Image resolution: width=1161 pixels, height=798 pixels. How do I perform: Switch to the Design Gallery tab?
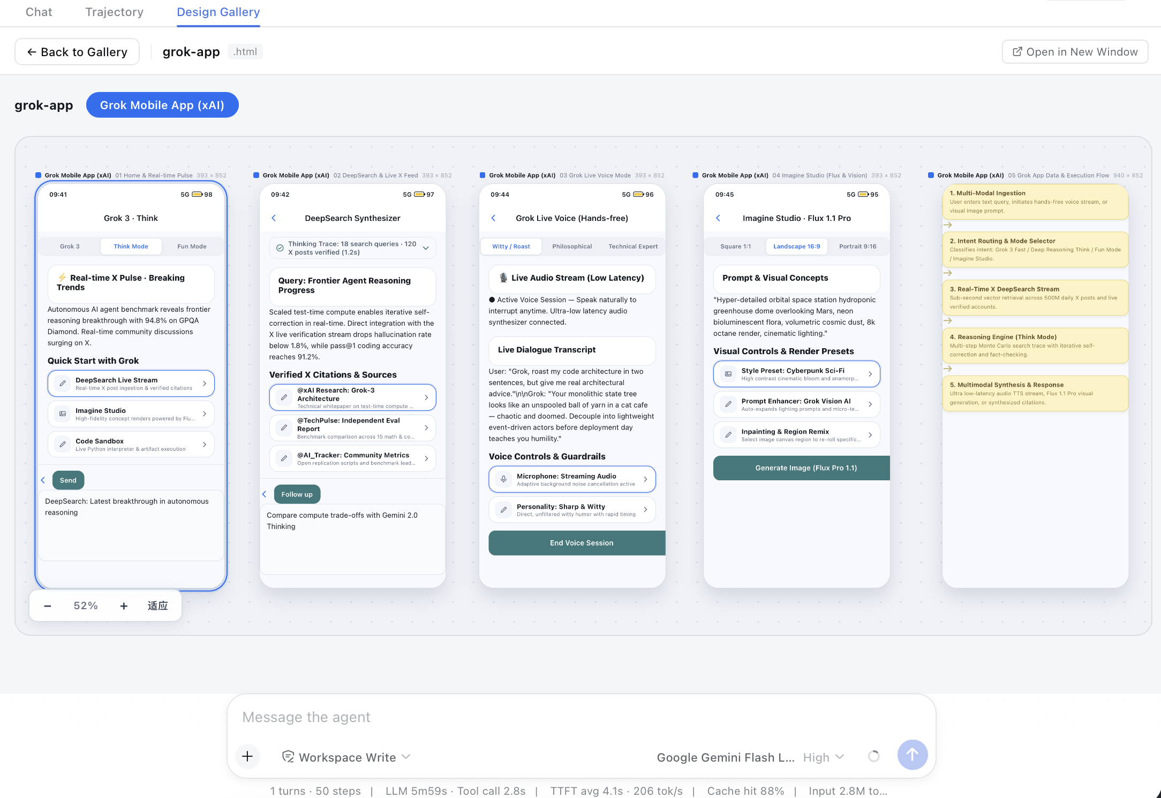tap(218, 12)
